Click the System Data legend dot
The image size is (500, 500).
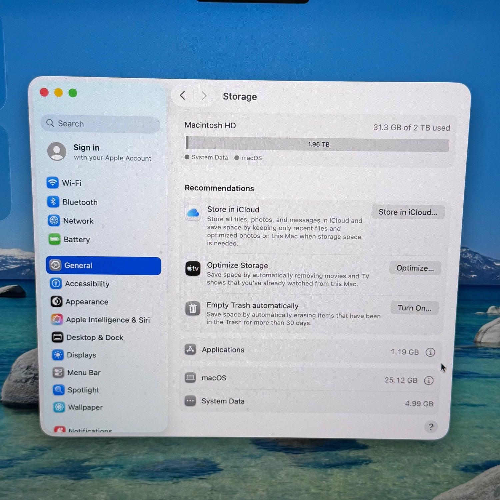coord(187,157)
